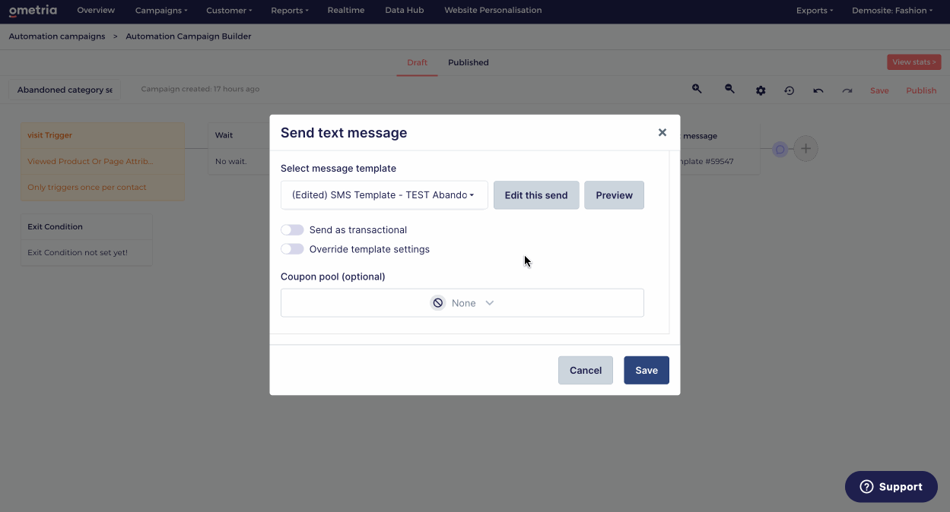Image resolution: width=950 pixels, height=512 pixels.
Task: Open the Reports menu
Action: [x=290, y=11]
